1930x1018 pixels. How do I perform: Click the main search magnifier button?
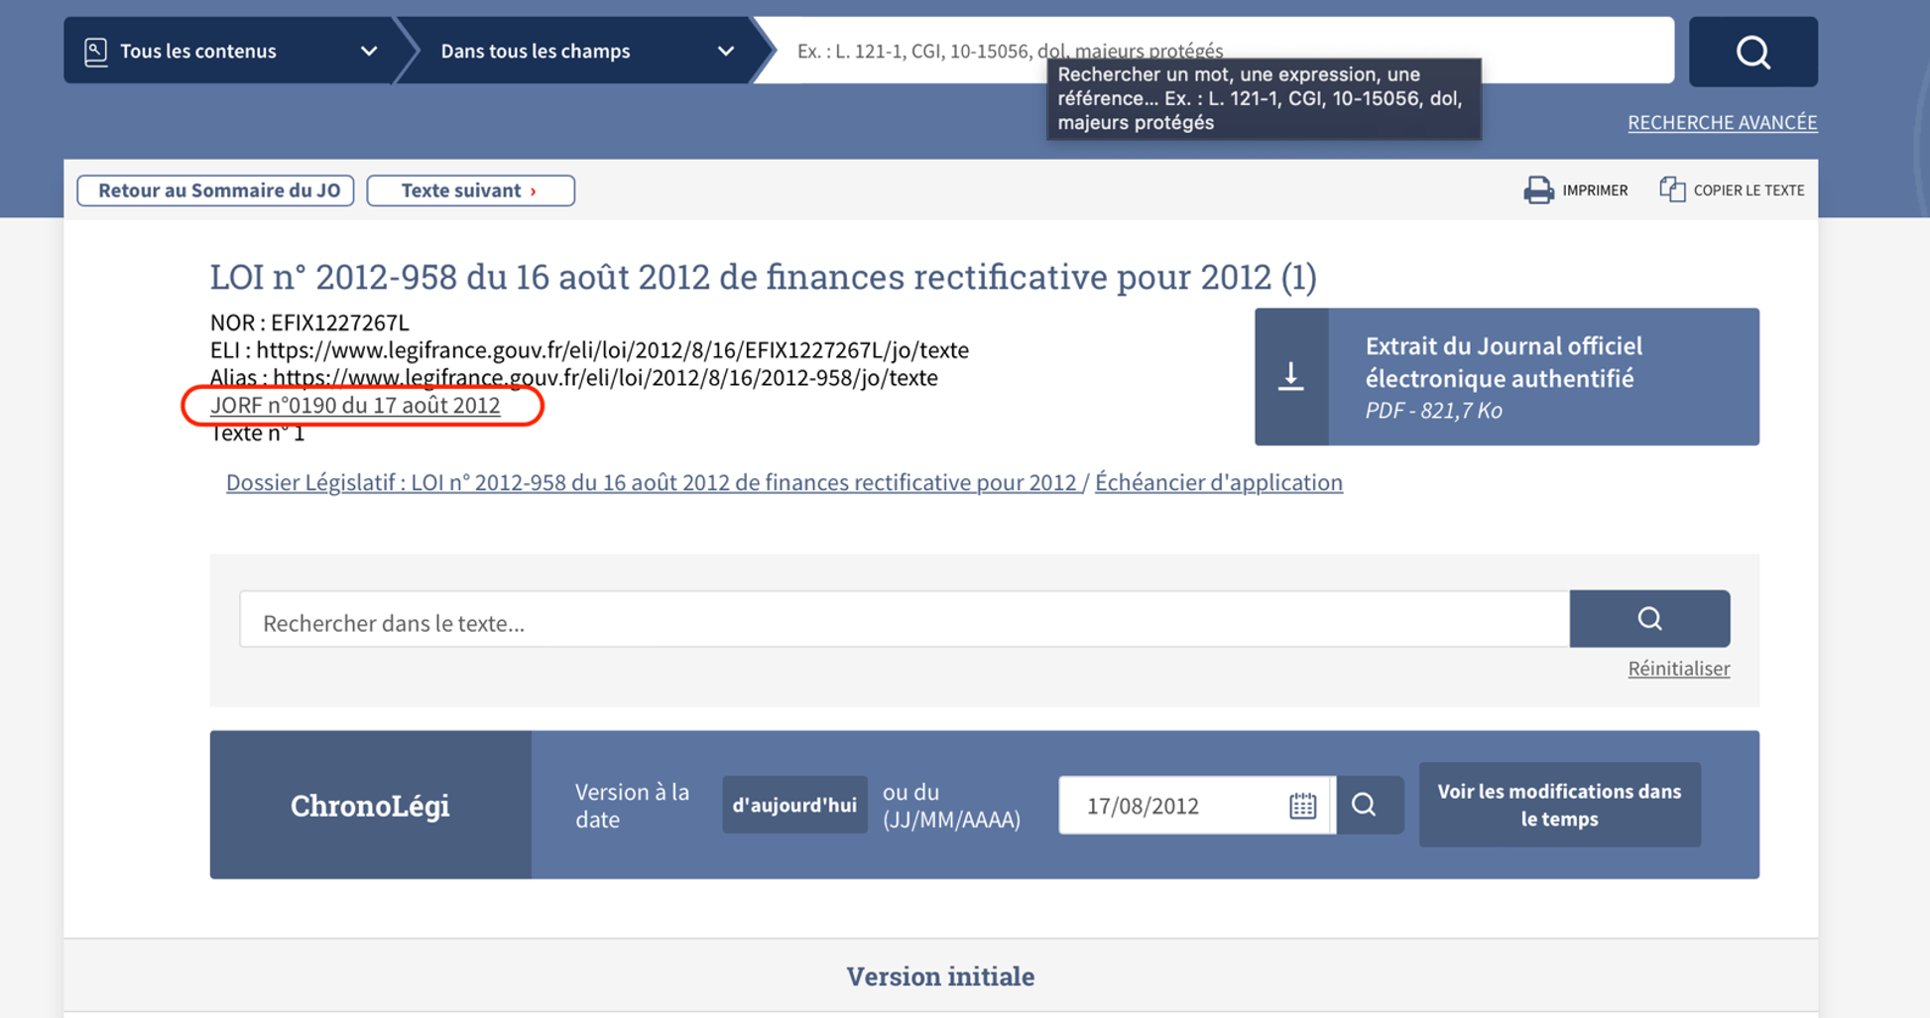[1752, 52]
